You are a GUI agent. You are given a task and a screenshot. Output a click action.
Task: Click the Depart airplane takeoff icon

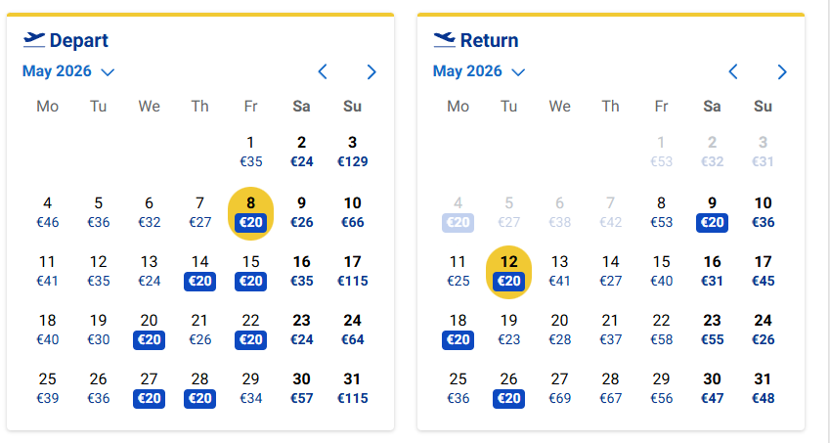[34, 39]
